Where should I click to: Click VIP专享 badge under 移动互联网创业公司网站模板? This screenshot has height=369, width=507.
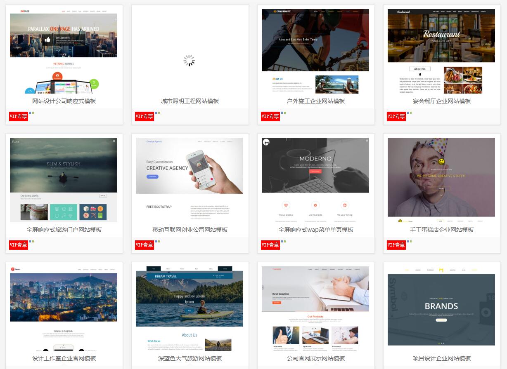tap(145, 245)
